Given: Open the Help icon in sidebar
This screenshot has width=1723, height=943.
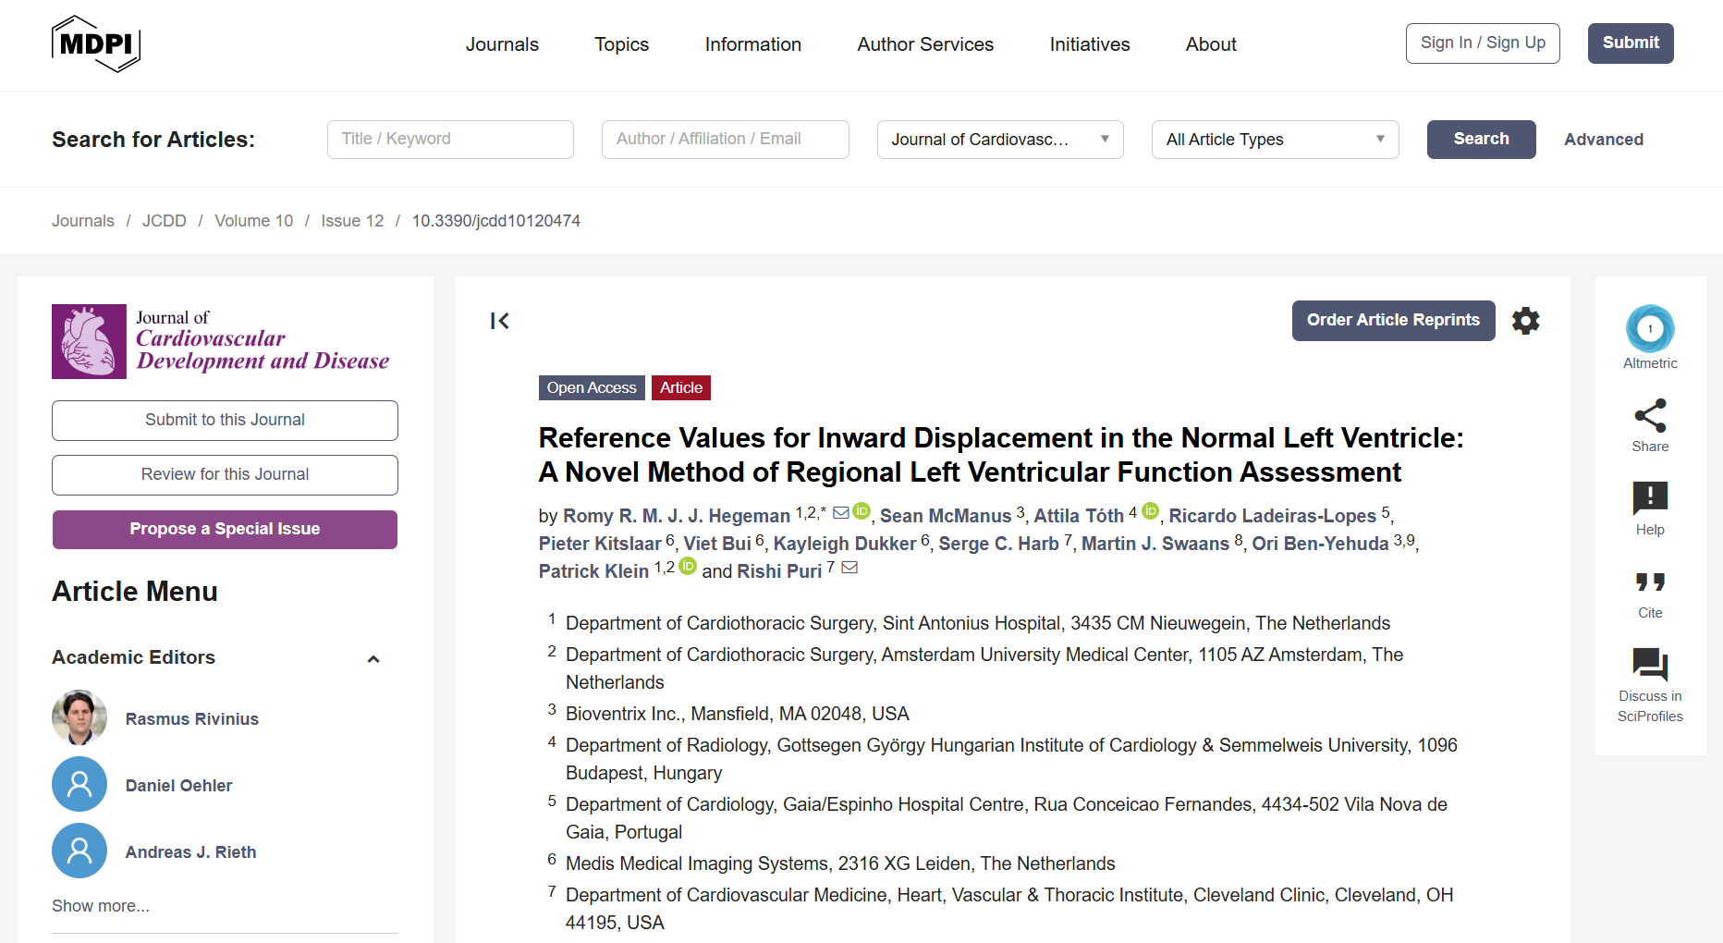Looking at the screenshot, I should [x=1650, y=498].
